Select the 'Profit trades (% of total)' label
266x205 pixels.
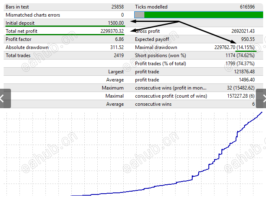[161, 64]
